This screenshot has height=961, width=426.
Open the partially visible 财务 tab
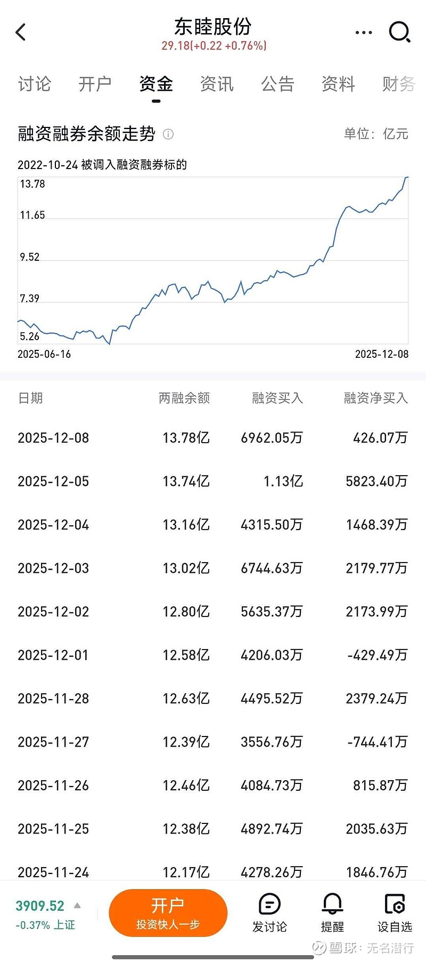[398, 84]
